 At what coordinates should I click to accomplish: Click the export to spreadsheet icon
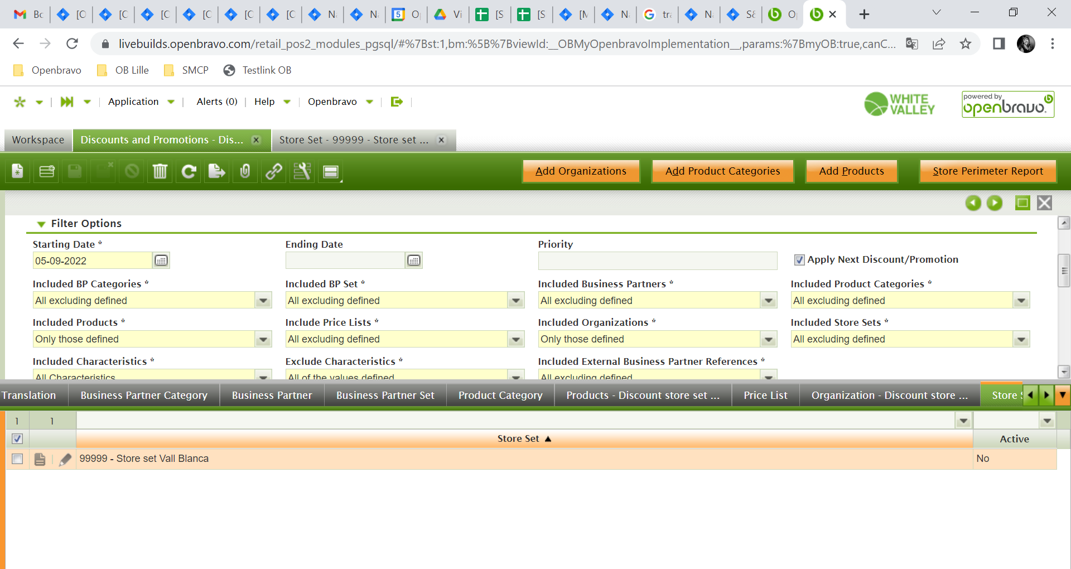click(x=216, y=171)
